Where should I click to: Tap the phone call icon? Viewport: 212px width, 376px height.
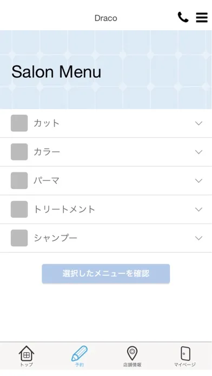(x=183, y=17)
